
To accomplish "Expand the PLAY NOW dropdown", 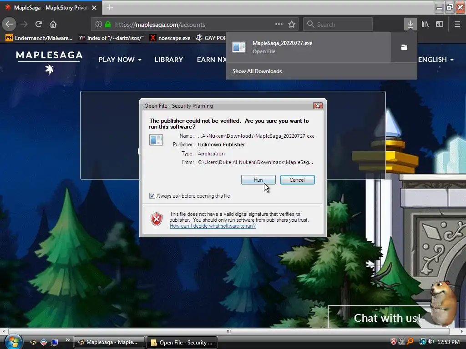I will (120, 60).
